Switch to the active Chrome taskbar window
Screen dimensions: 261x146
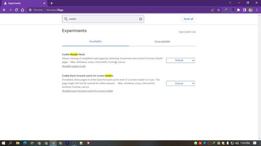pos(53,143)
